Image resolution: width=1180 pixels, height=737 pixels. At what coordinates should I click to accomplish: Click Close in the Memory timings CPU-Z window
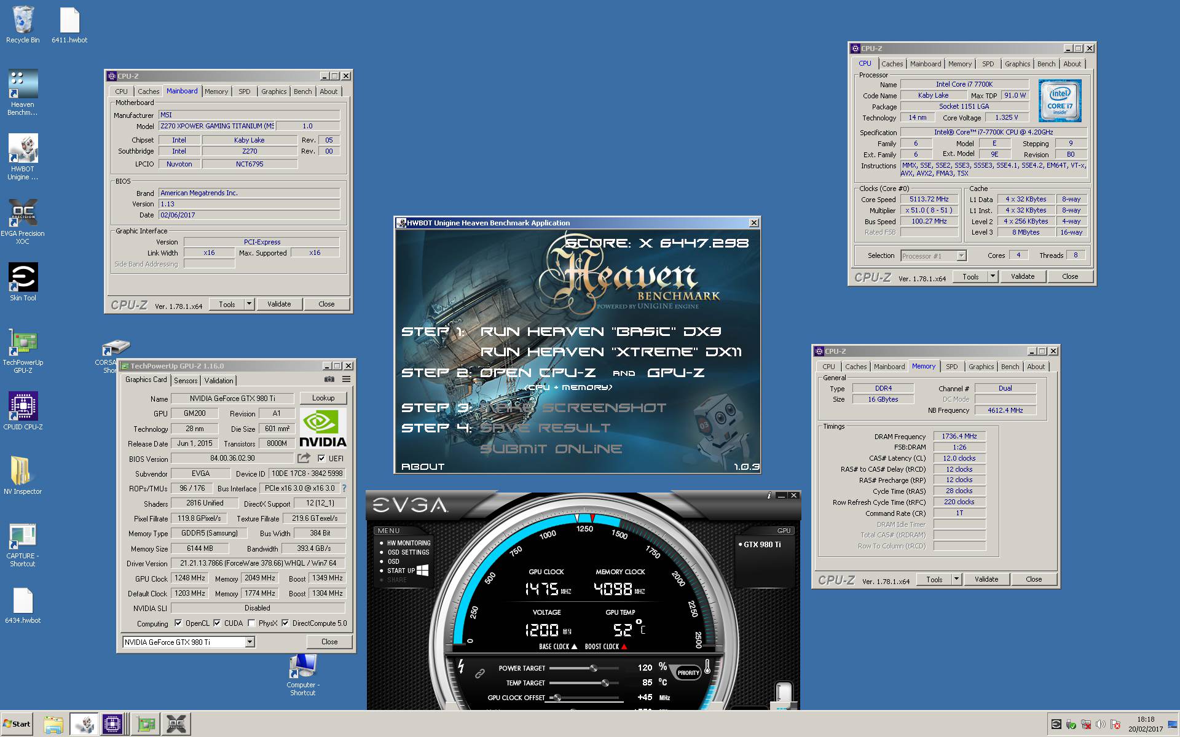pyautogui.click(x=1034, y=579)
